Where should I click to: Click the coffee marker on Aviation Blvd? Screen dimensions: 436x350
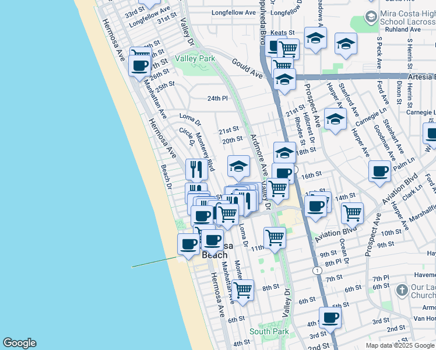pyautogui.click(x=316, y=206)
